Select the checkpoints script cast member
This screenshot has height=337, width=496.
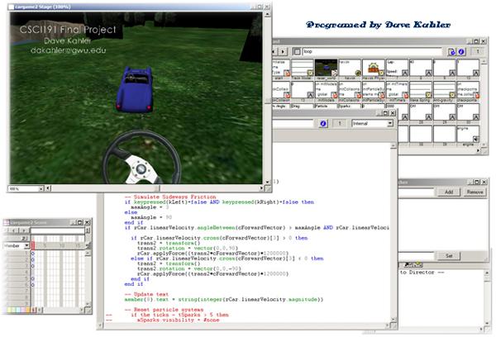click(468, 91)
